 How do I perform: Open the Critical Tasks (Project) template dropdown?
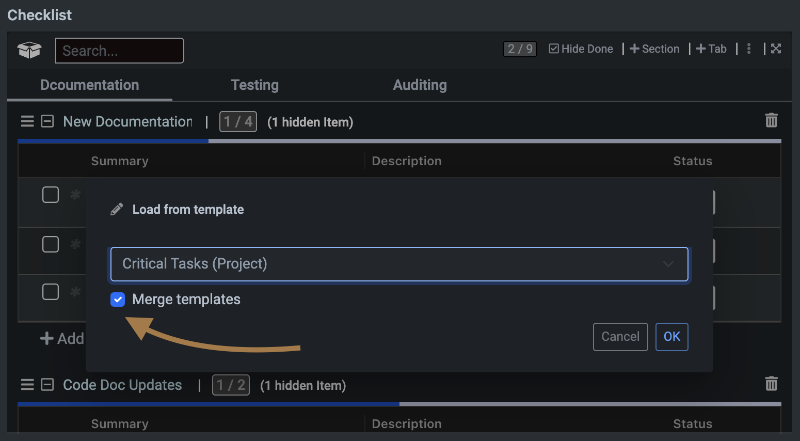tap(399, 264)
